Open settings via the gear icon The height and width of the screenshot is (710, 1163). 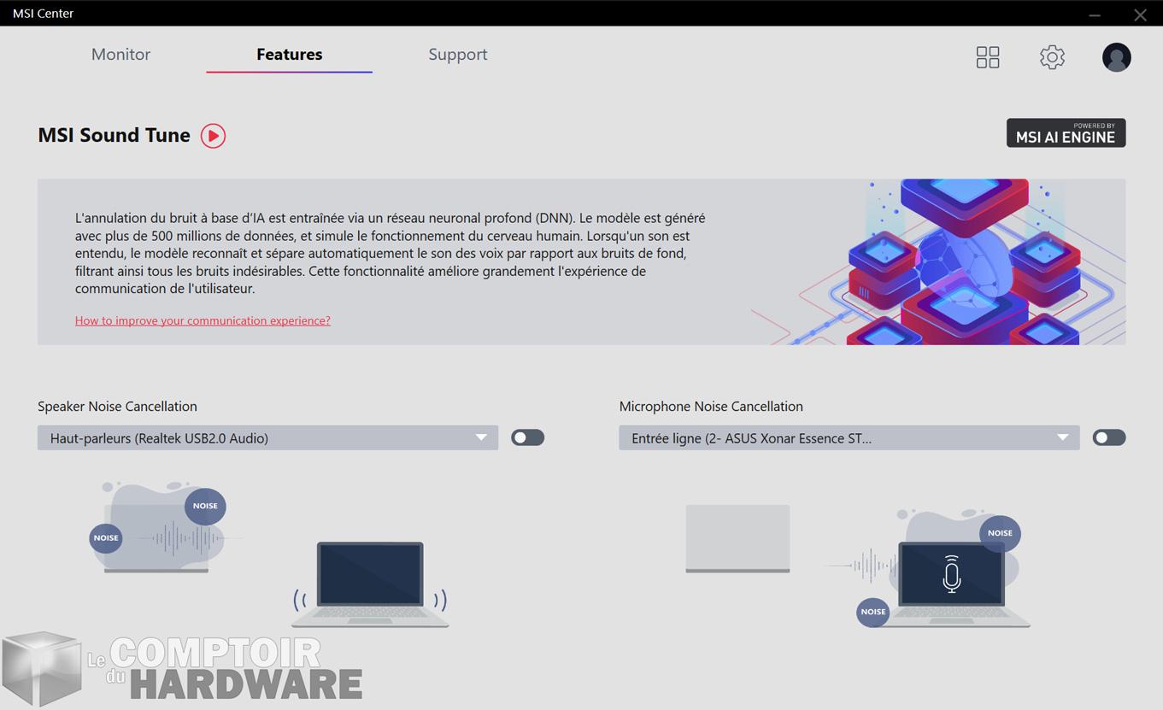1052,57
